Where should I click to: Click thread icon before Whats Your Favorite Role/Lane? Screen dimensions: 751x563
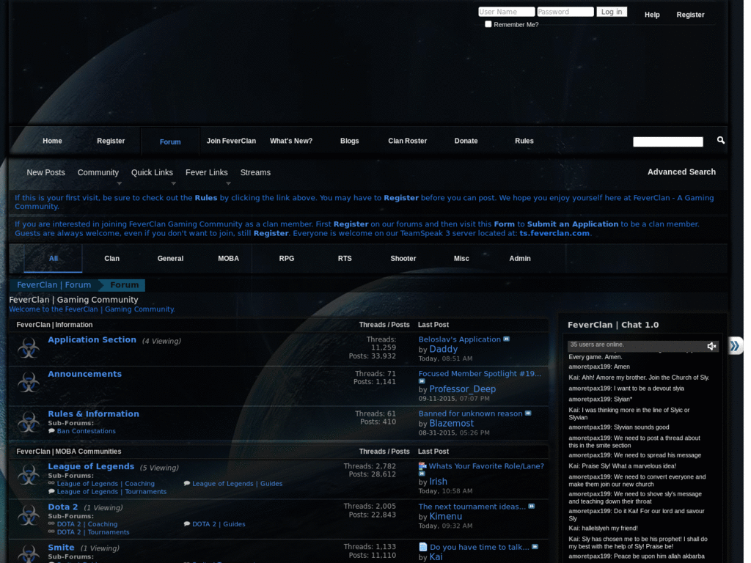point(422,466)
